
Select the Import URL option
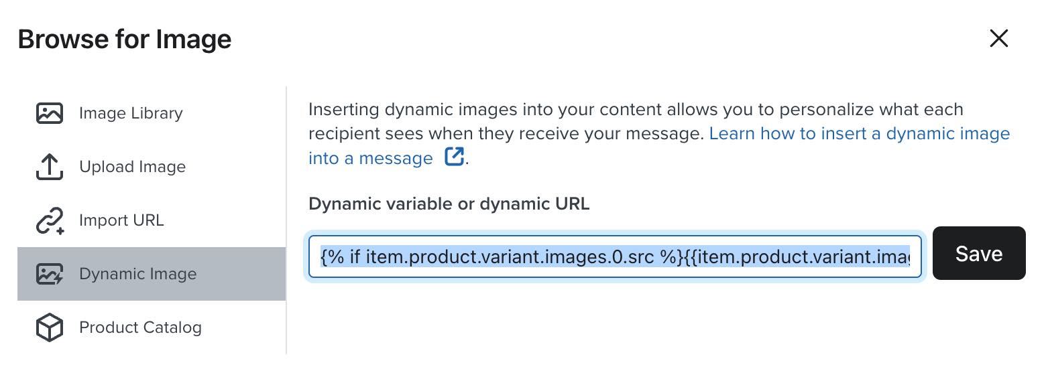pos(121,220)
